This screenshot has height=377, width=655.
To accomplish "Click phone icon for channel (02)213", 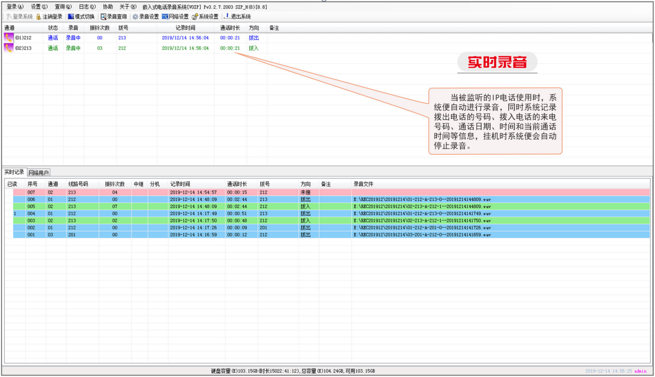I will click(9, 48).
